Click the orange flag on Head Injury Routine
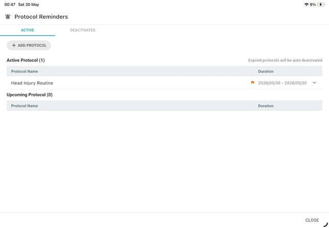This screenshot has width=329, height=228. (x=252, y=83)
